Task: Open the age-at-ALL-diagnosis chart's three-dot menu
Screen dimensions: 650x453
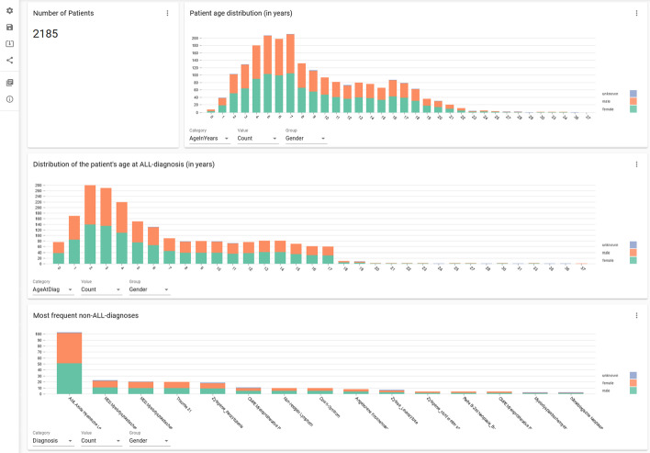Action: (x=636, y=164)
